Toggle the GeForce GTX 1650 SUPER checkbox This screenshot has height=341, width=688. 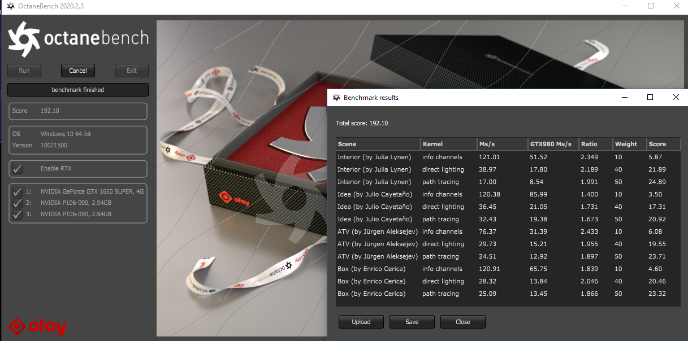[x=18, y=191]
